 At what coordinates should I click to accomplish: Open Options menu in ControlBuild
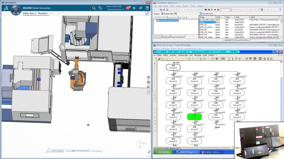pyautogui.click(x=200, y=6)
